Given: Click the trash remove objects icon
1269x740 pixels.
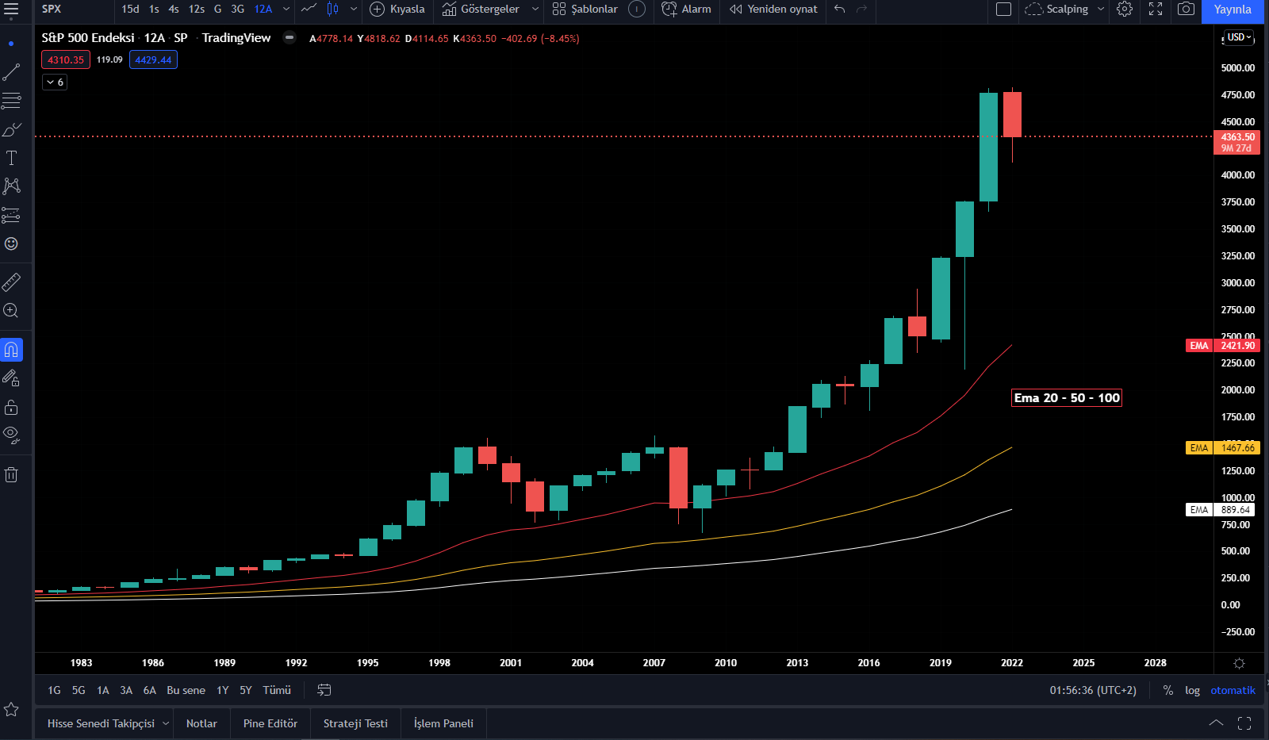Looking at the screenshot, I should (11, 475).
